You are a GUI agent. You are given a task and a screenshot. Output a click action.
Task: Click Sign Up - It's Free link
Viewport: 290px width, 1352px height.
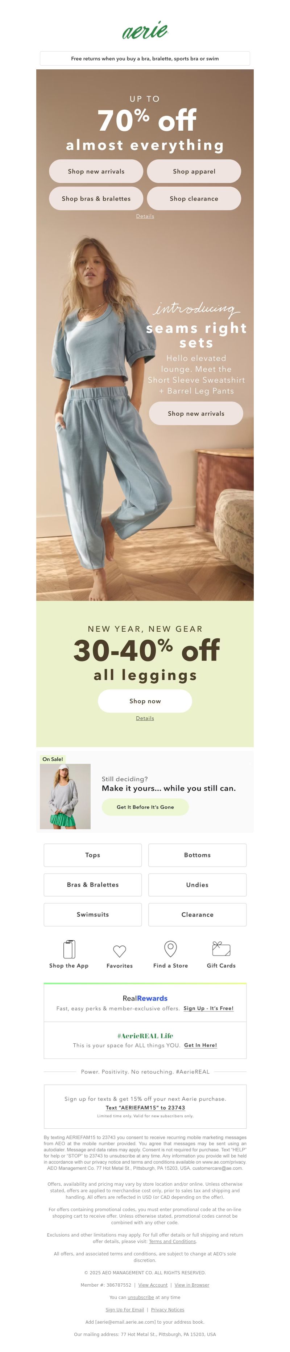(208, 1008)
